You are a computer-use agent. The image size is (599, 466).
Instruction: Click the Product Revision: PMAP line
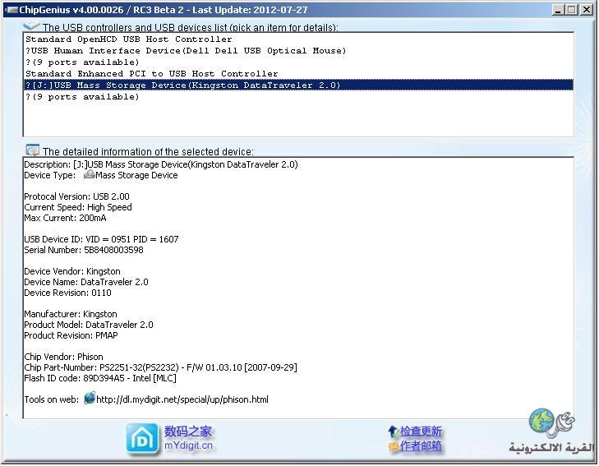coord(71,336)
